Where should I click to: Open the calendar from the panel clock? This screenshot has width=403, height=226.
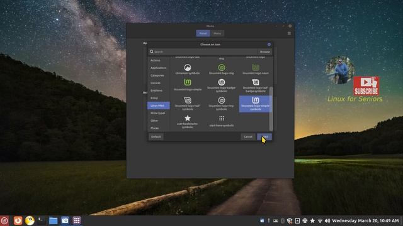(365, 220)
